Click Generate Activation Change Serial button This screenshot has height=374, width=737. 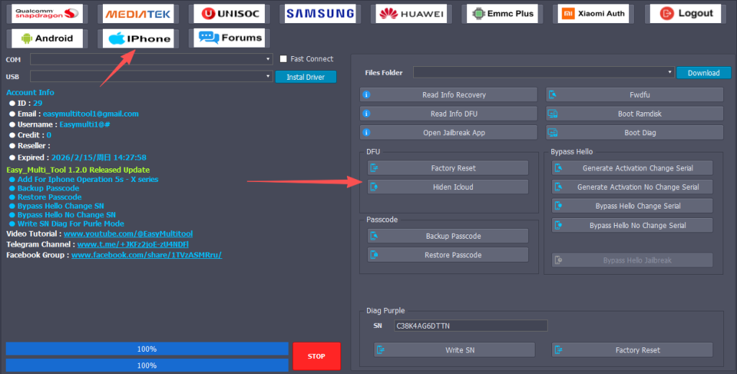coord(632,168)
